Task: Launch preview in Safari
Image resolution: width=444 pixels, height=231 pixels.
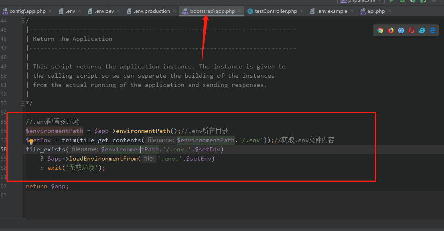Action: point(401,30)
